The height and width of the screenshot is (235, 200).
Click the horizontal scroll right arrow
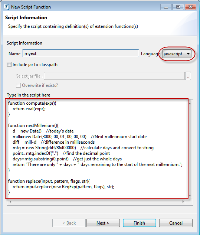[183, 202]
